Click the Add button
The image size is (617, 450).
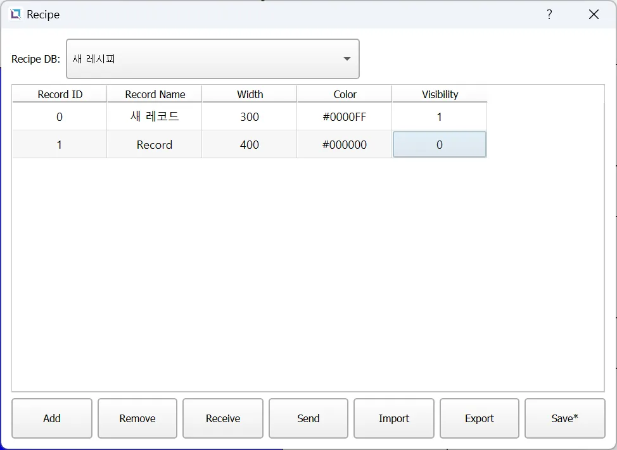52,418
